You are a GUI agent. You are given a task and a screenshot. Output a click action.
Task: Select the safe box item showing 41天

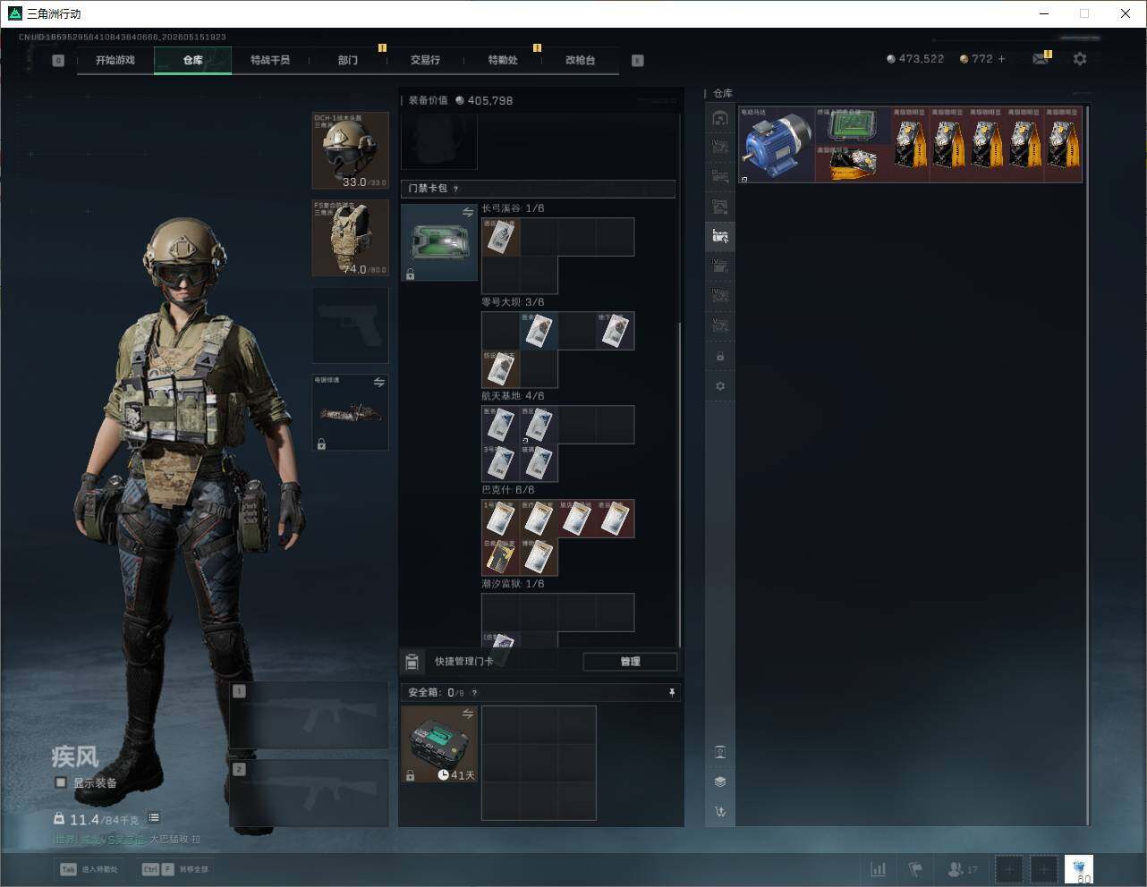439,744
